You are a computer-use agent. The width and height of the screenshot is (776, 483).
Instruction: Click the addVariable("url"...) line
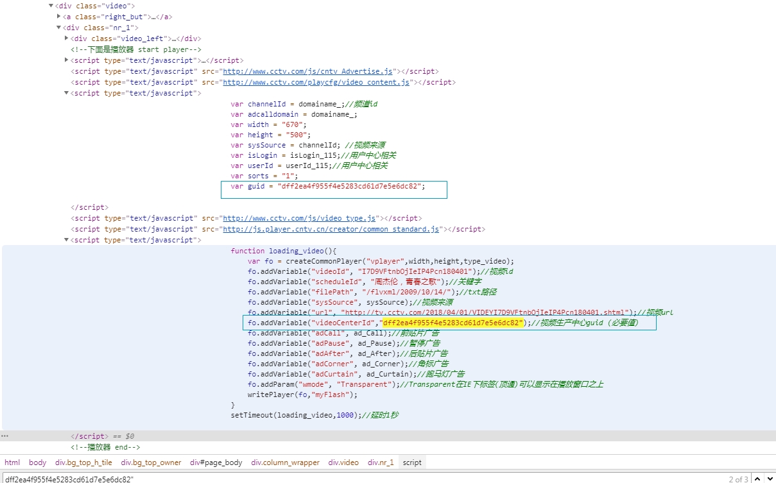460,312
